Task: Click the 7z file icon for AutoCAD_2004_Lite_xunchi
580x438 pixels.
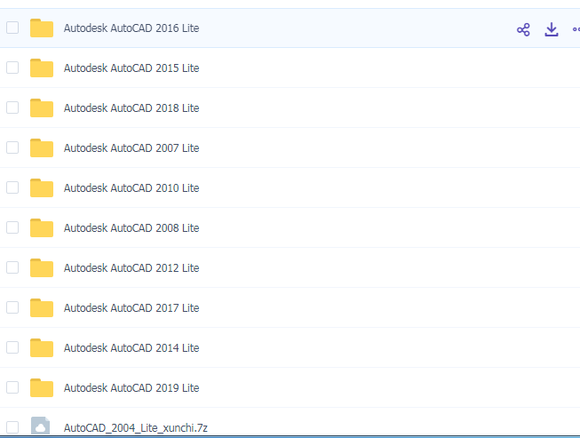Action: click(x=40, y=426)
